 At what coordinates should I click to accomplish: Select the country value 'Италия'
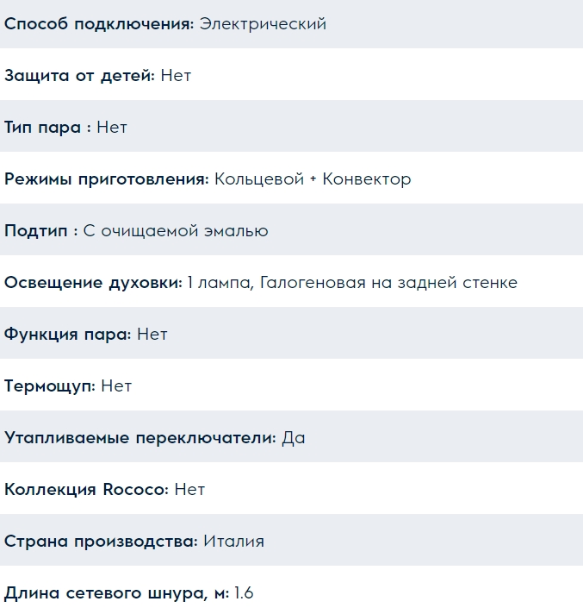(x=234, y=542)
